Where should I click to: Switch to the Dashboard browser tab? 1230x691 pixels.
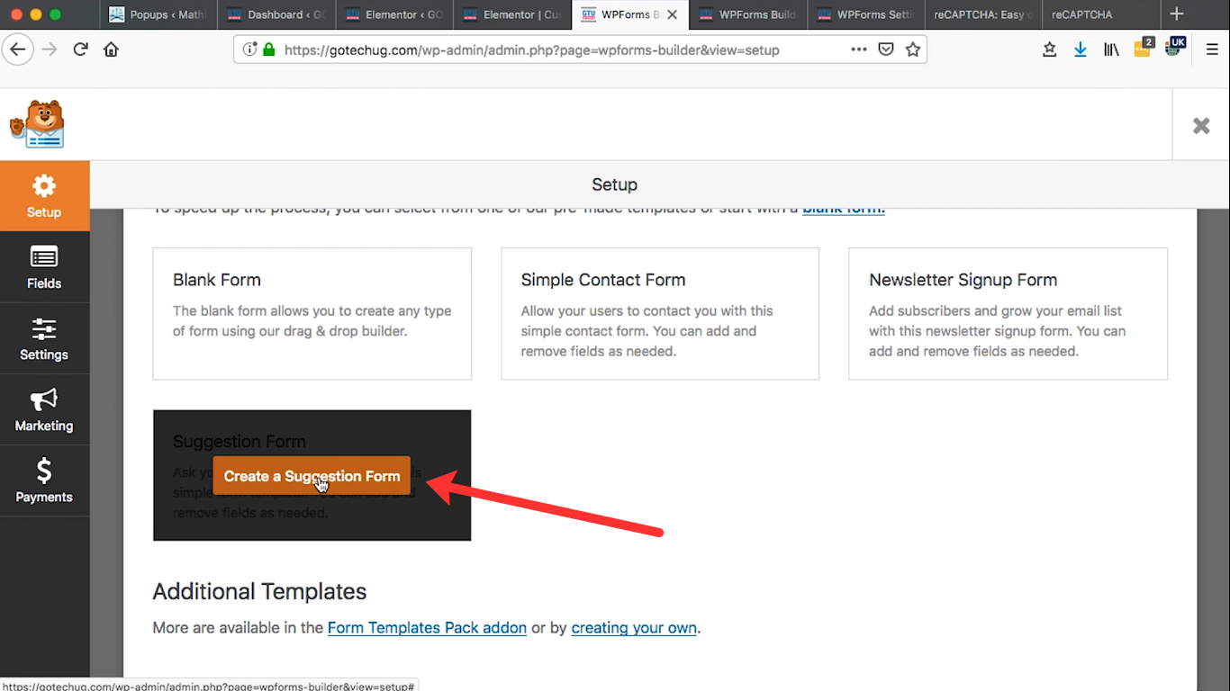pyautogui.click(x=276, y=14)
